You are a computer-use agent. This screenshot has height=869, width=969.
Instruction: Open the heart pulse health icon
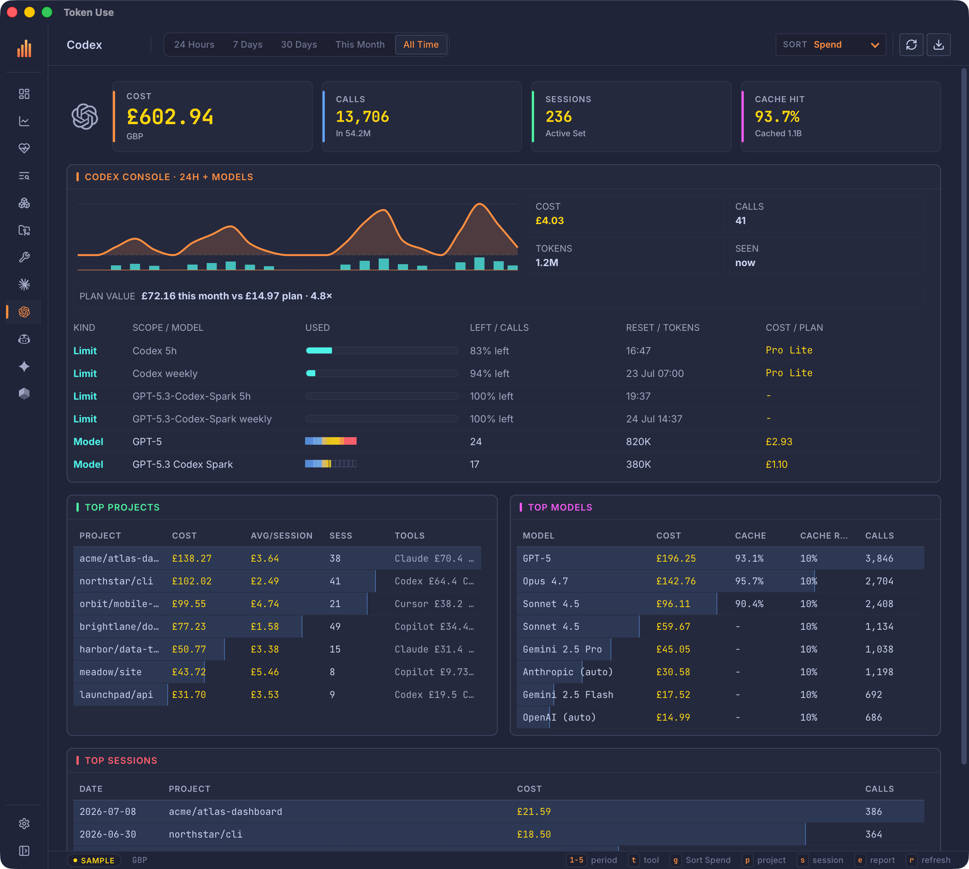click(24, 148)
